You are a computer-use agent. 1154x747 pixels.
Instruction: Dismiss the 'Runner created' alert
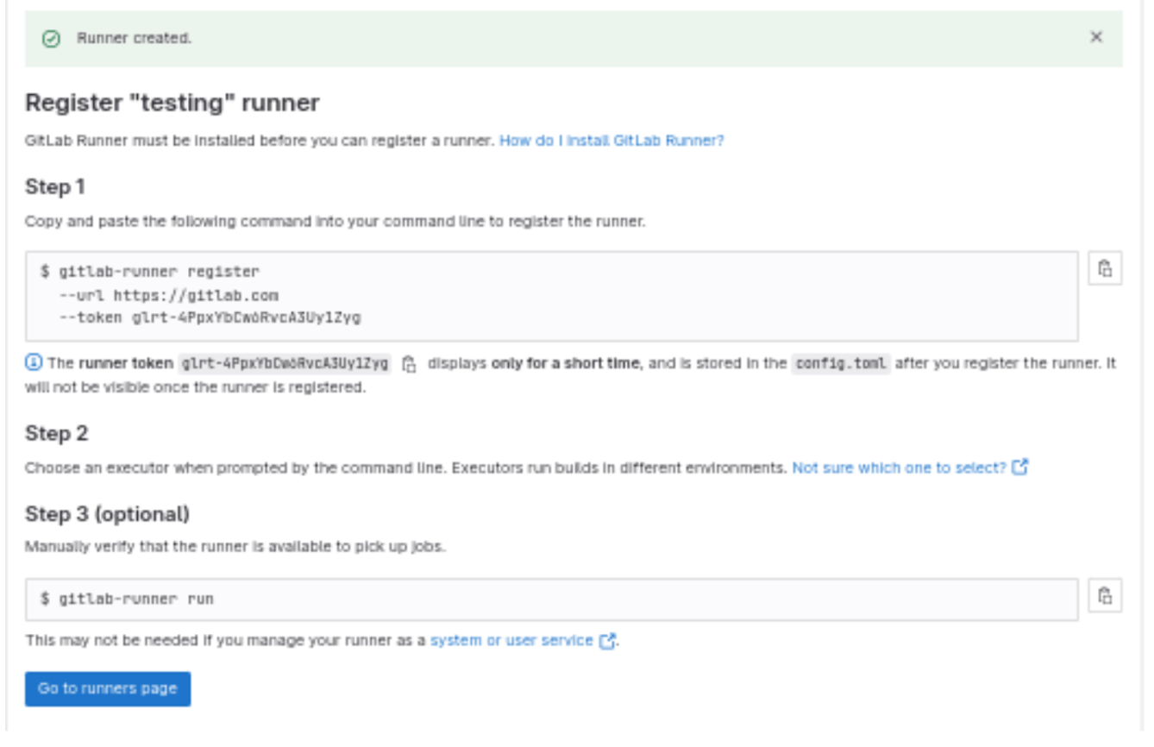(1096, 37)
